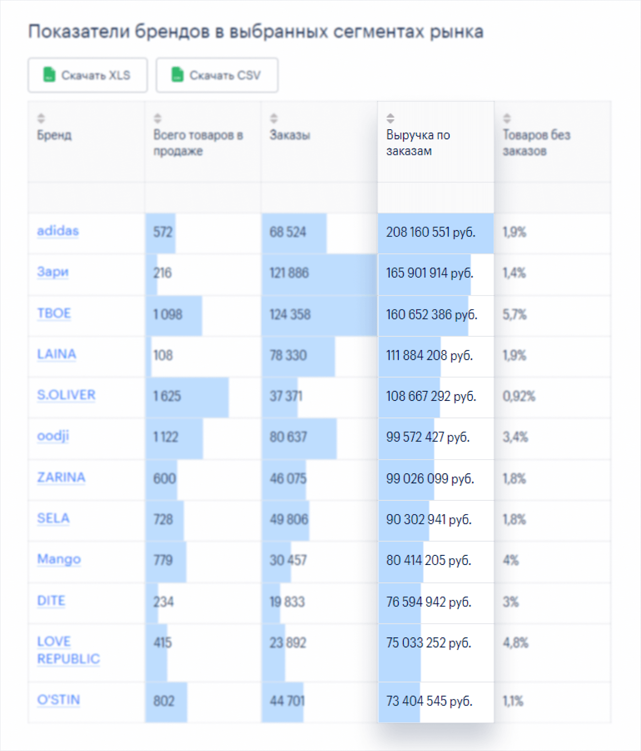Screen dimensions: 641x751
Task: Click sort arrows above Бренд column
Action: pos(41,118)
